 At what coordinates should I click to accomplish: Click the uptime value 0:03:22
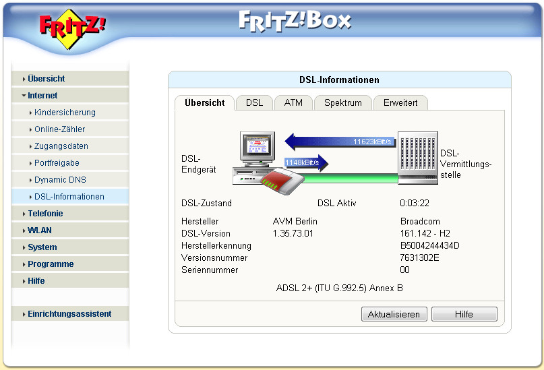point(415,204)
